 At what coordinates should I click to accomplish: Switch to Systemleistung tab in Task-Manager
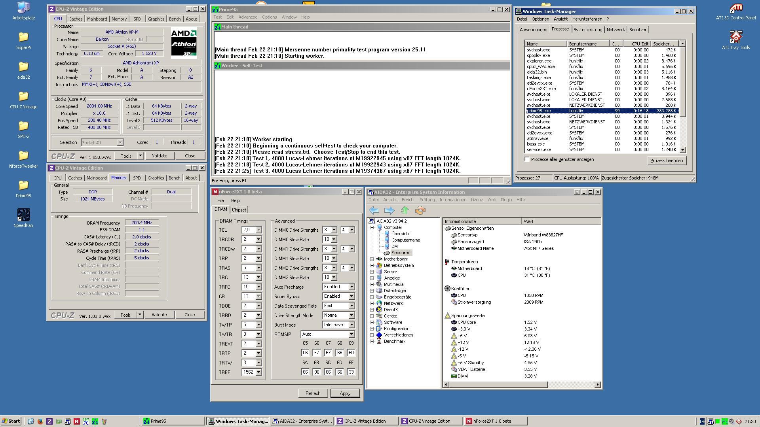tap(588, 30)
